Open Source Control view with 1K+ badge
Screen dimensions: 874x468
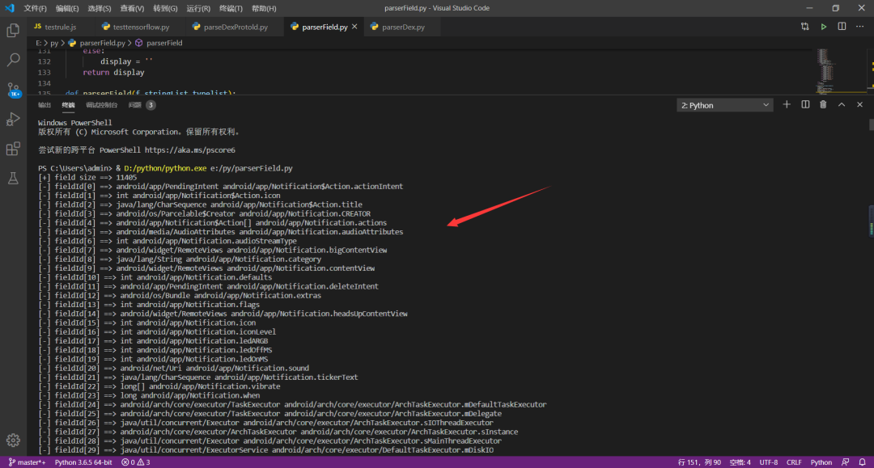coord(13,90)
